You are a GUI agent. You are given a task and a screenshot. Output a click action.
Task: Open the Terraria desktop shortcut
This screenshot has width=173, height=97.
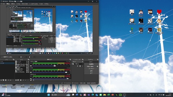click(132, 30)
